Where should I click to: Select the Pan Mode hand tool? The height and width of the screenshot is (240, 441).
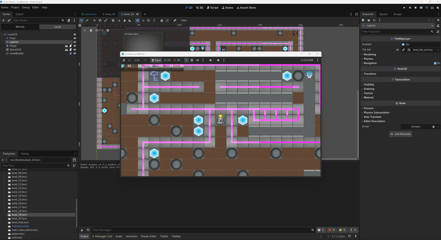[124, 20]
